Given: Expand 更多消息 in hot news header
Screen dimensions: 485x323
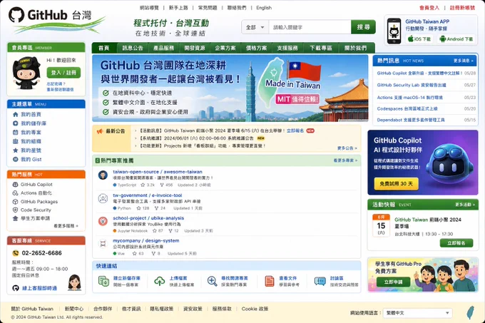Looking at the screenshot, I should coord(464,61).
